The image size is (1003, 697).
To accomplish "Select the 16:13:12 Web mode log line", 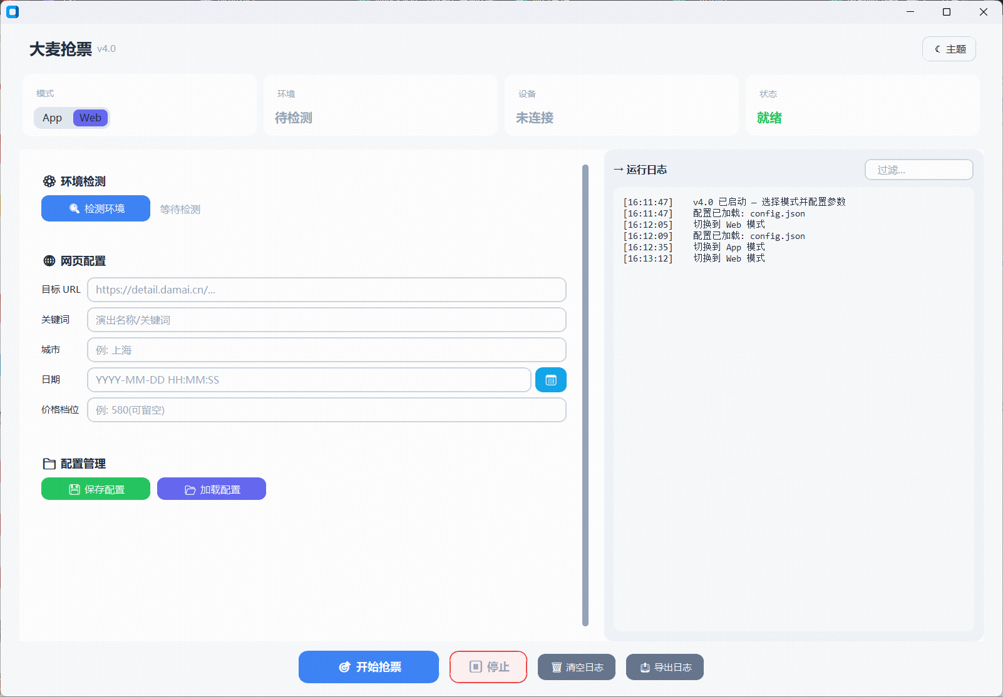I will tap(694, 258).
